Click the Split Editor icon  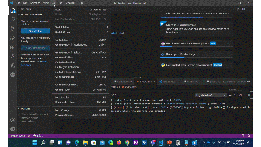pyautogui.click(x=244, y=9)
